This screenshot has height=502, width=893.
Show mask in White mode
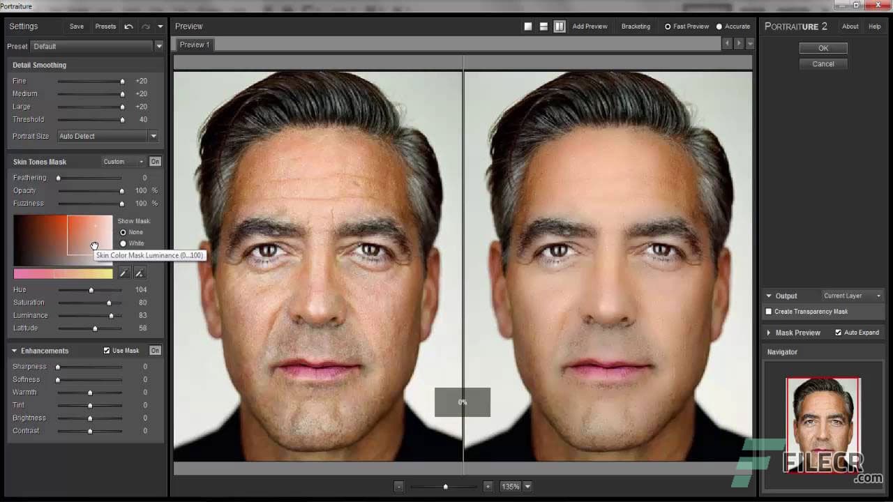coord(123,243)
